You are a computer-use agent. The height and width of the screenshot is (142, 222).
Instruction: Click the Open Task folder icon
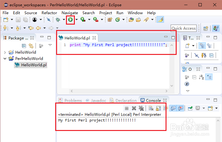coord(138,20)
